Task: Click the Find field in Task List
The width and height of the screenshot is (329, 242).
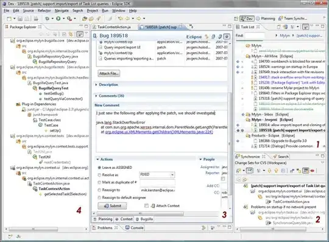Action: 255,35
